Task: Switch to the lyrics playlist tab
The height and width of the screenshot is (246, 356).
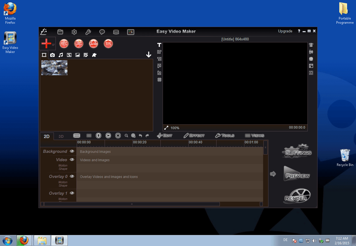Action: click(86, 55)
